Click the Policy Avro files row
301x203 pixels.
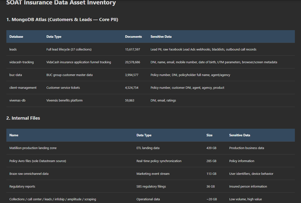150,161
